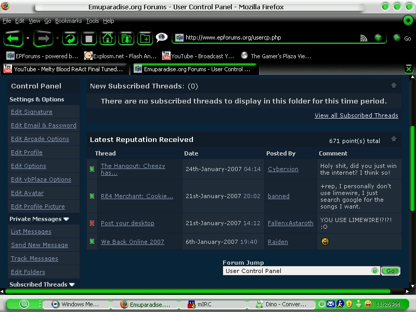Open Edit Arcade Options link
Image resolution: width=416 pixels, height=312 pixels.
click(x=40, y=139)
